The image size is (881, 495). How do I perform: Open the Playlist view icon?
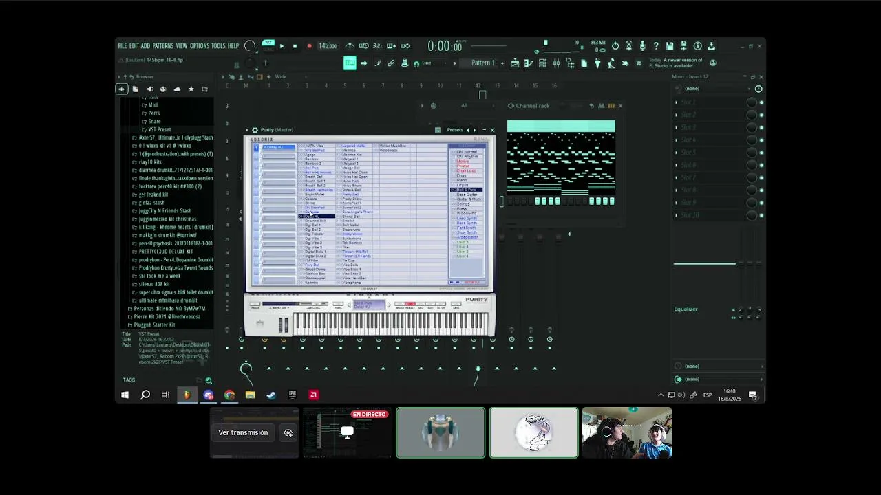click(515, 63)
